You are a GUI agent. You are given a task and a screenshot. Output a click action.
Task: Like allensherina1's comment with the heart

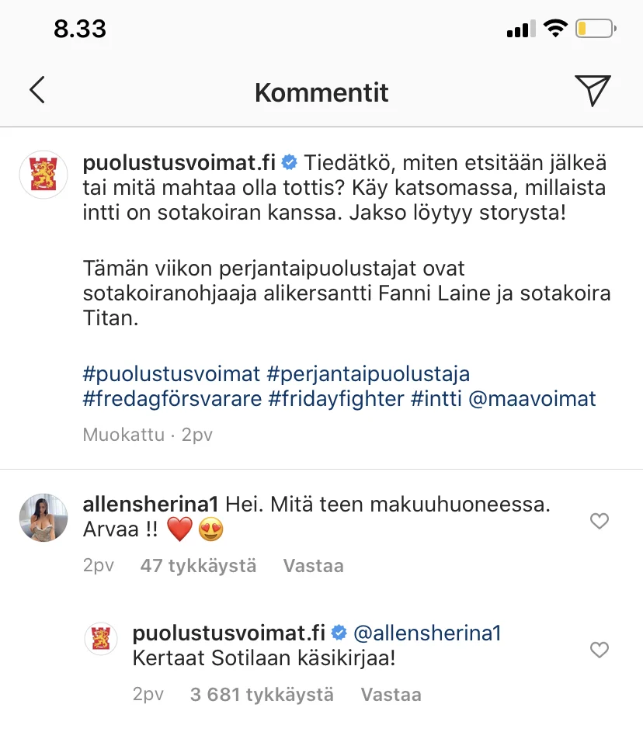tap(599, 522)
